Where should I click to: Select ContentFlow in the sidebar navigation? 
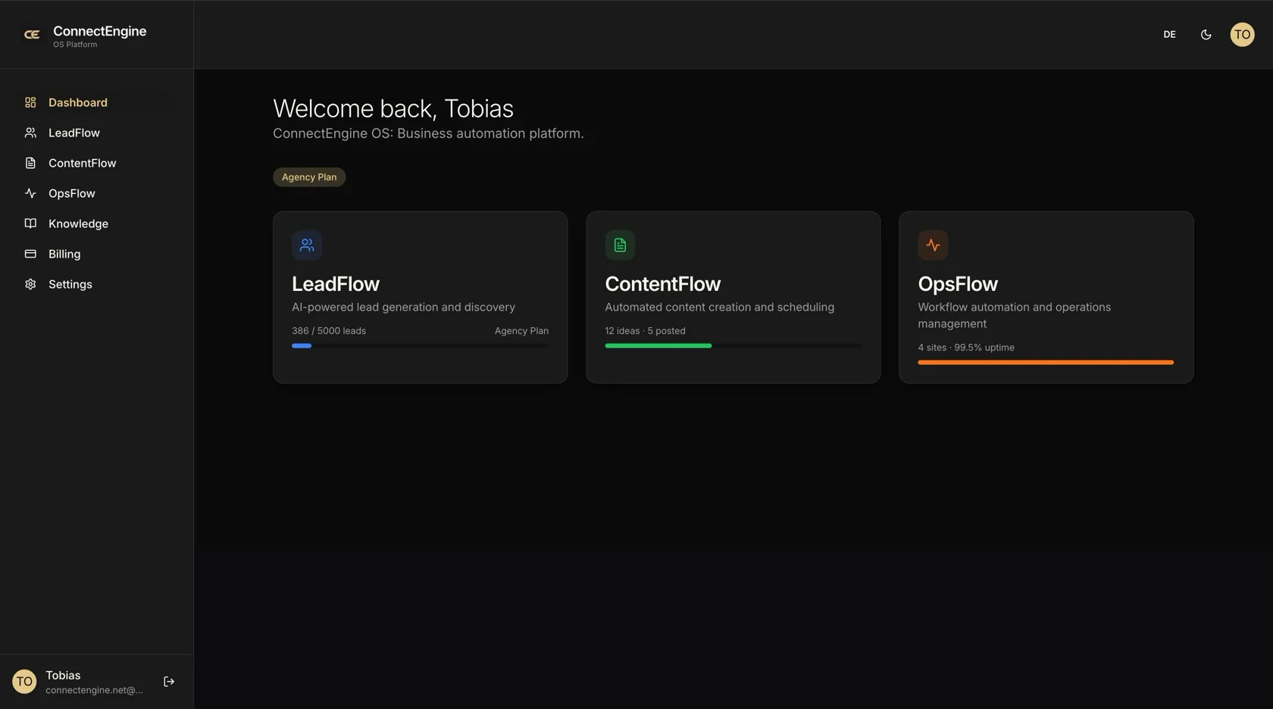[x=82, y=164]
